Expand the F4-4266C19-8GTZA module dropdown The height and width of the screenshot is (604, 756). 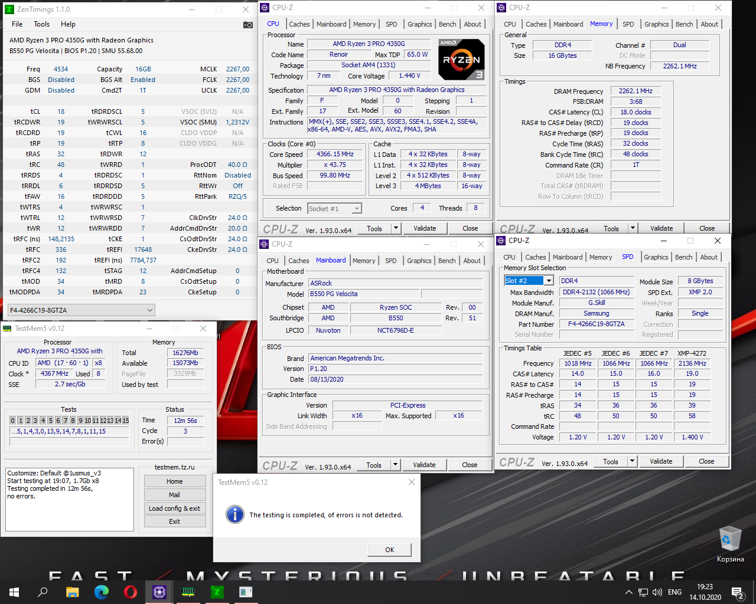[149, 310]
